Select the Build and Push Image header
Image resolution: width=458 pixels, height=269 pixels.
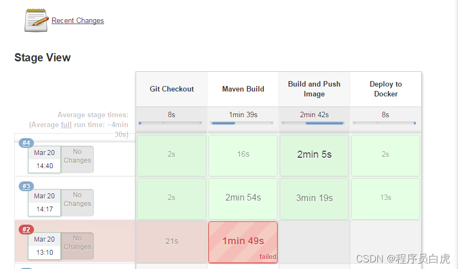tap(314, 89)
